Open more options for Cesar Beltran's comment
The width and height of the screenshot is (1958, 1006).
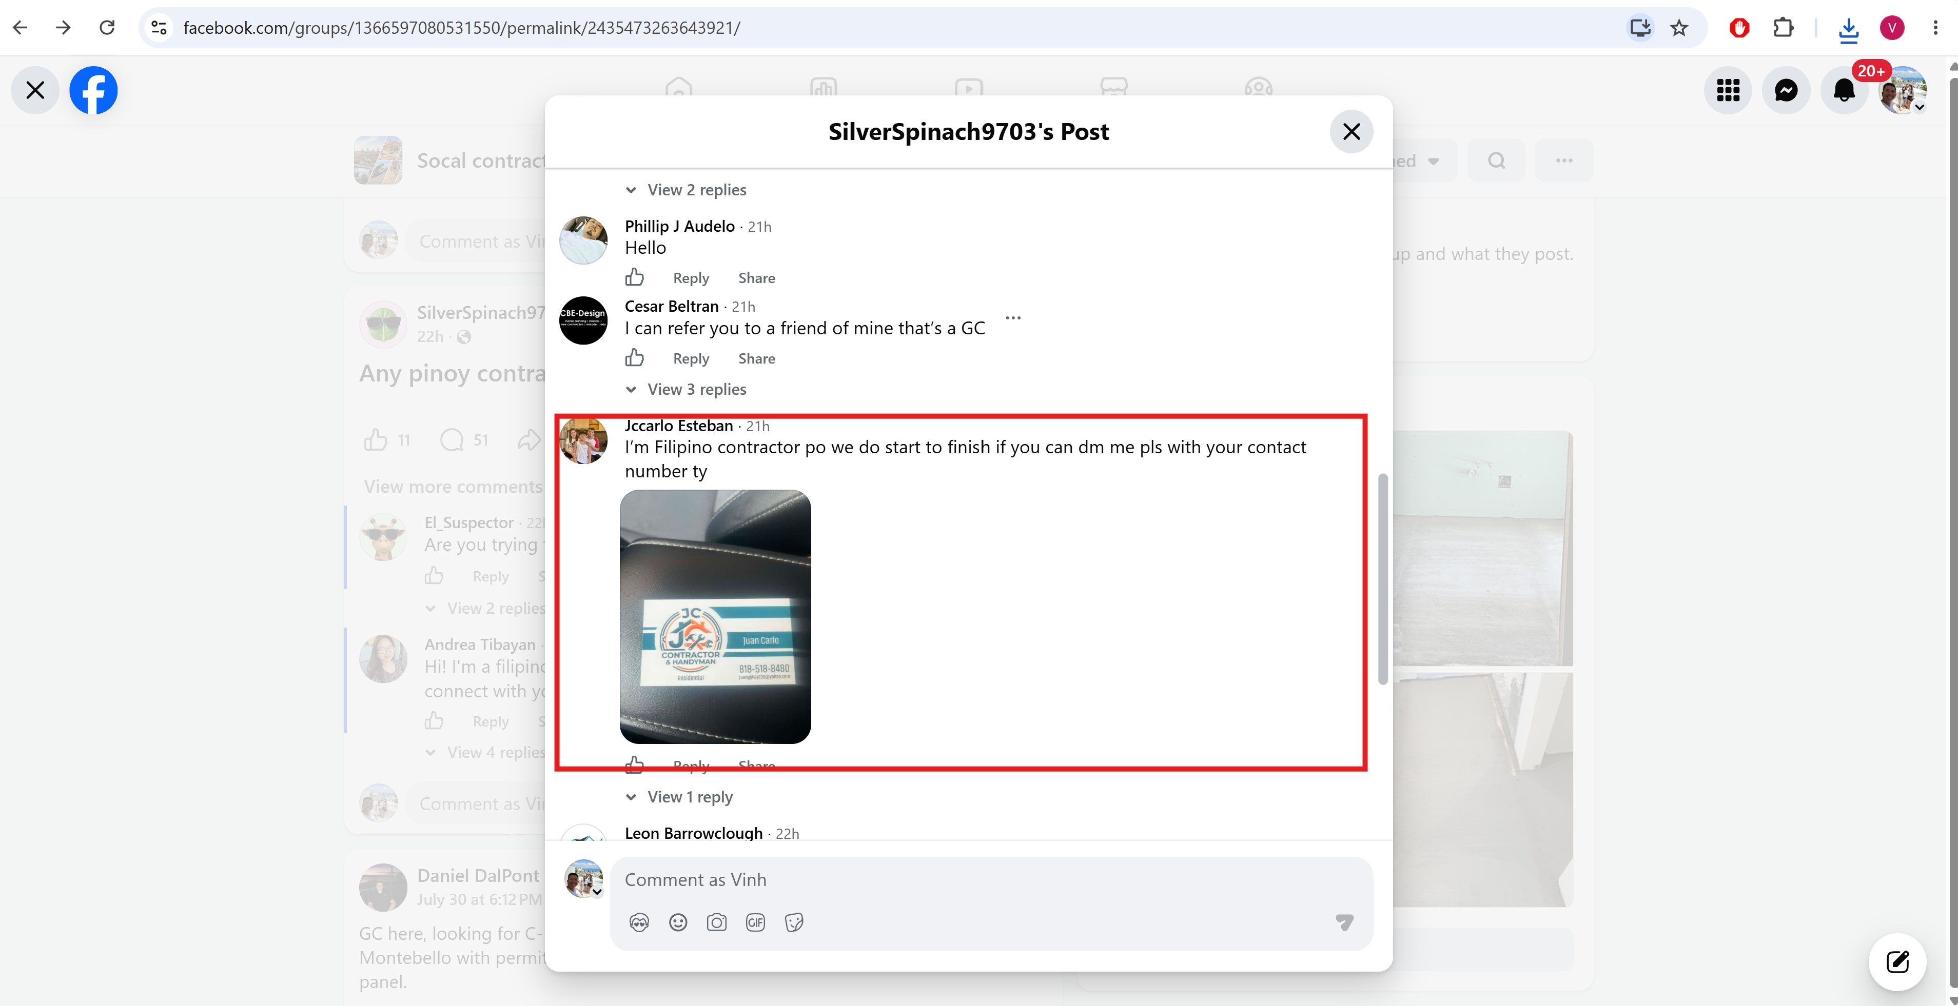1013,317
